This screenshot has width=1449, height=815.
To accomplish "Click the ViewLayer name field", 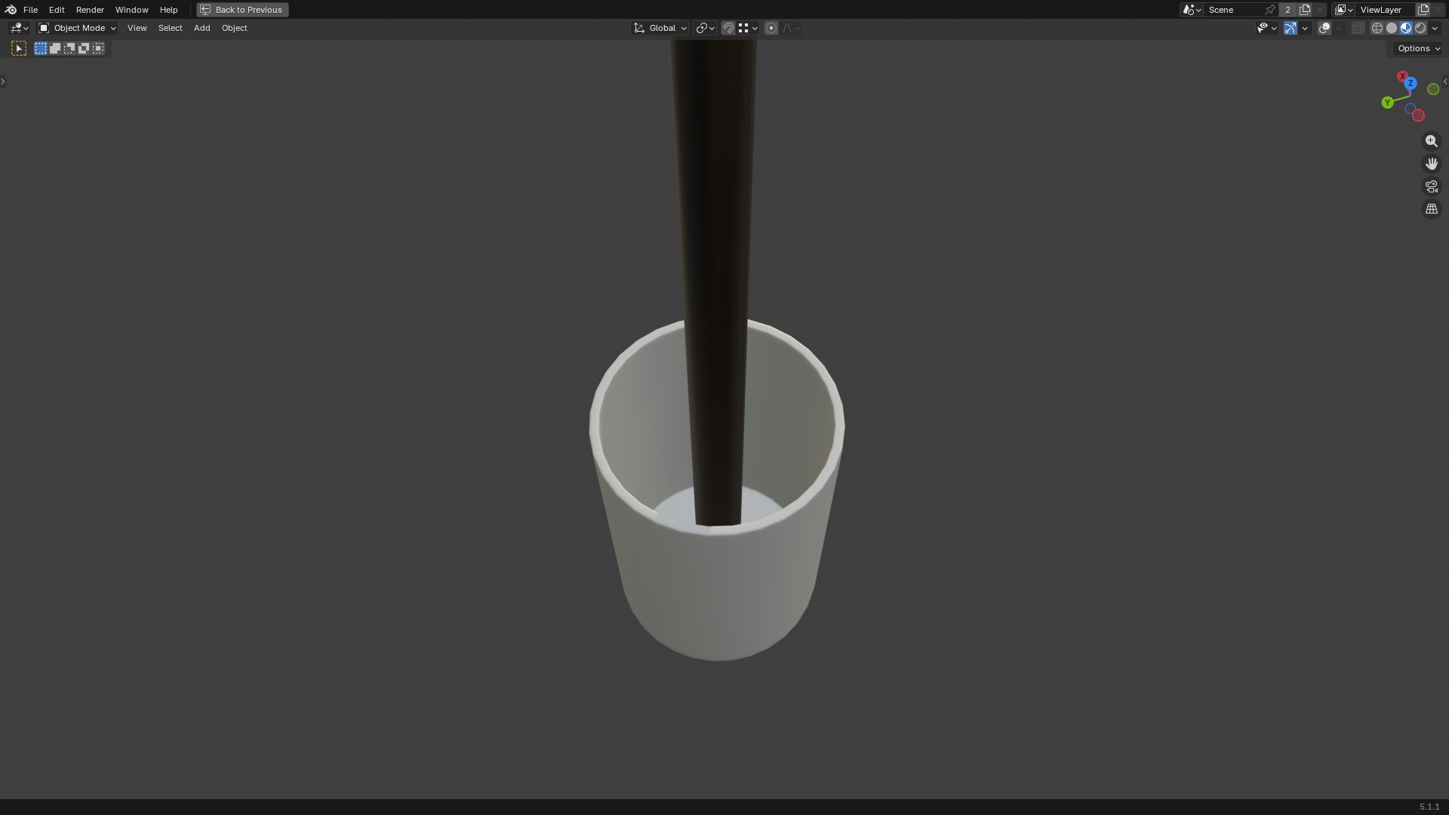I will click(x=1386, y=10).
